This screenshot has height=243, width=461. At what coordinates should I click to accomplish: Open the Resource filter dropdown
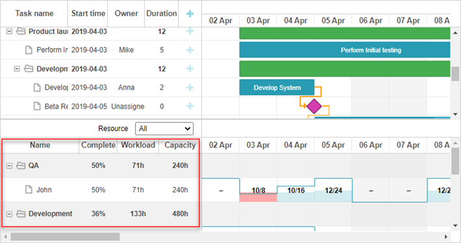[164, 129]
